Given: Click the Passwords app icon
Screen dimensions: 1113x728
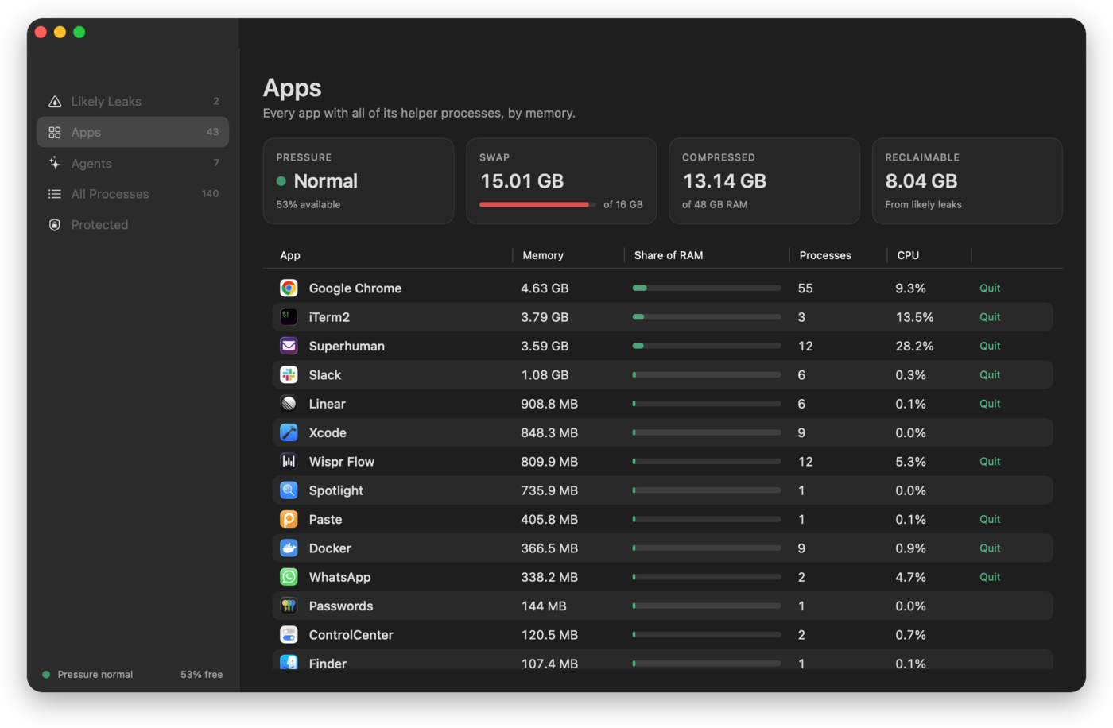Looking at the screenshot, I should pos(289,606).
